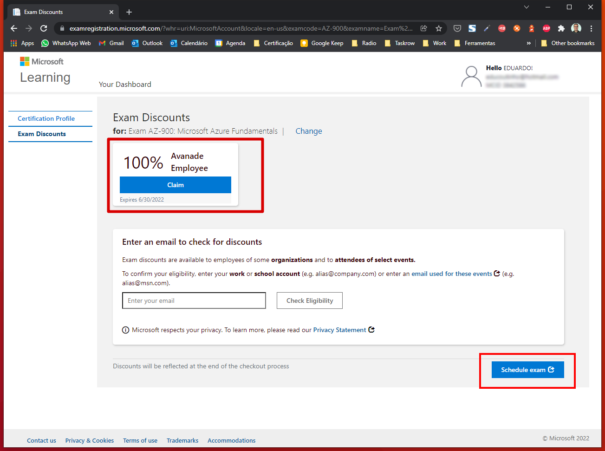Select Certification Profile in sidebar

(46, 118)
